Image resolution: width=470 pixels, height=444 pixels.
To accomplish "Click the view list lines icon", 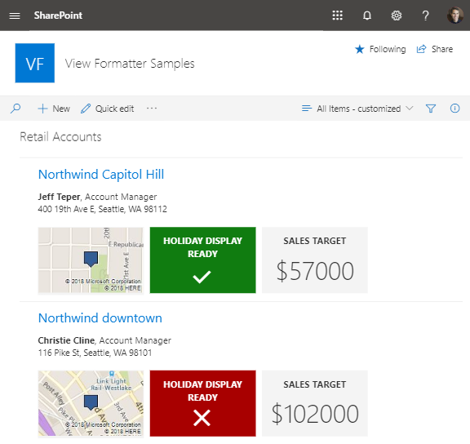I will click(x=307, y=109).
